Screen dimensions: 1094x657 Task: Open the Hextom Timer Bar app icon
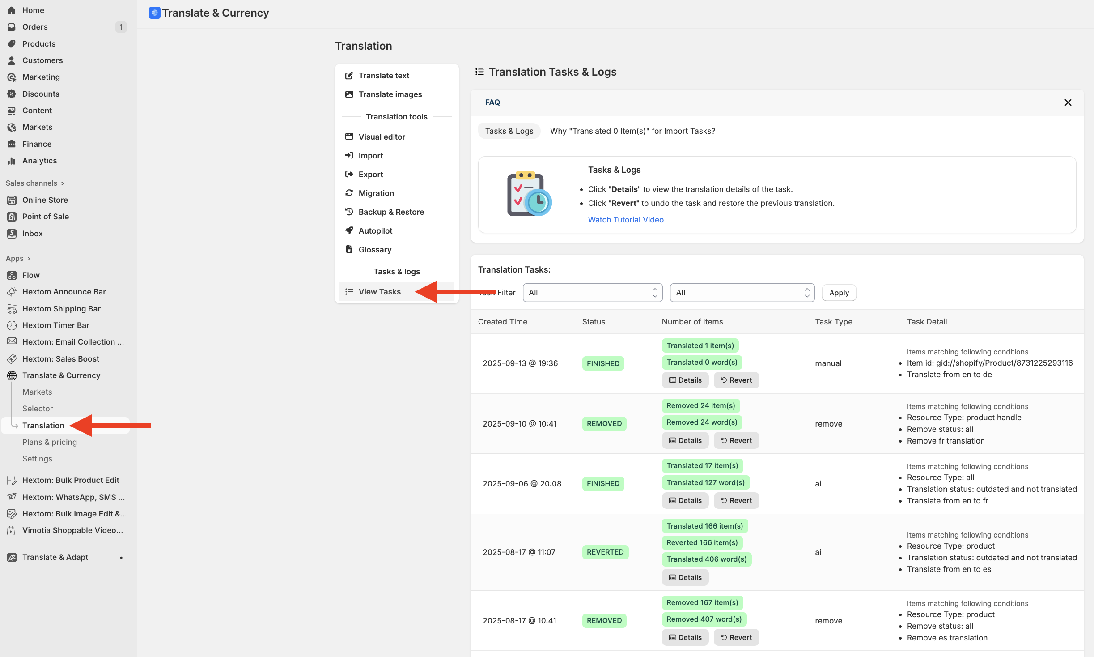[12, 325]
